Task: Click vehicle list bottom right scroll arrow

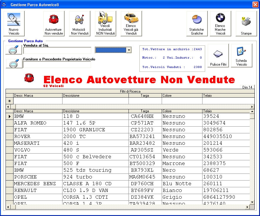Action: coord(247,207)
